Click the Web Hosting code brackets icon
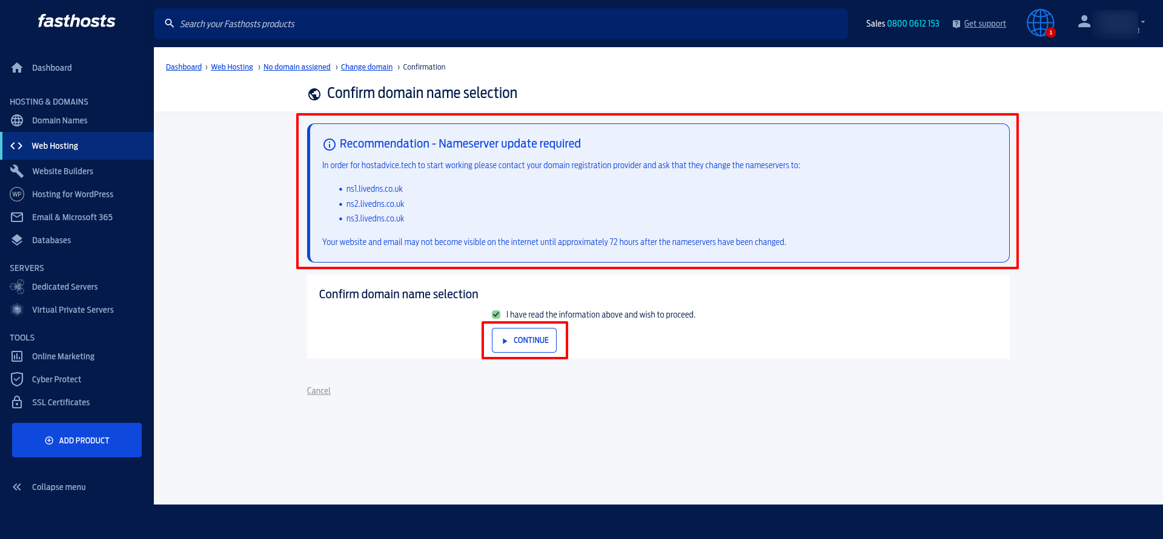Screen dimensions: 1163x539 coord(17,146)
